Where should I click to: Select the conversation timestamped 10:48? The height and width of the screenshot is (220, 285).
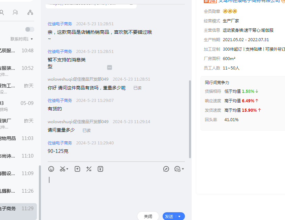tap(17, 51)
